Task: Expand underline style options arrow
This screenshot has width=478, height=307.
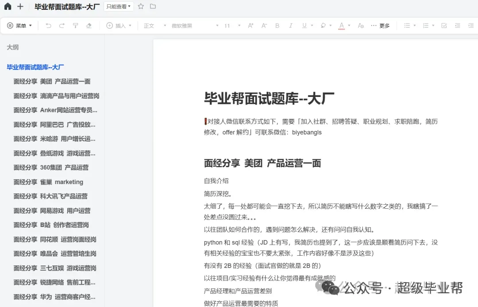Action: pyautogui.click(x=312, y=26)
